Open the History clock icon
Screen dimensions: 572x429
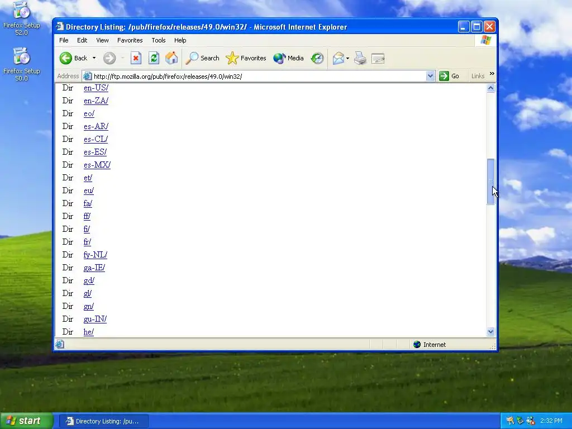pyautogui.click(x=317, y=58)
